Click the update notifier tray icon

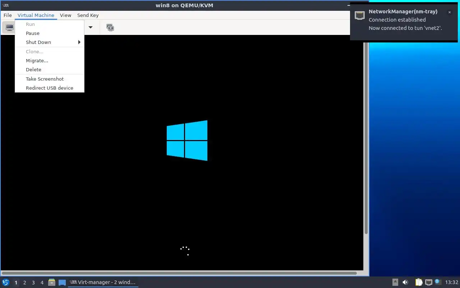(437, 282)
